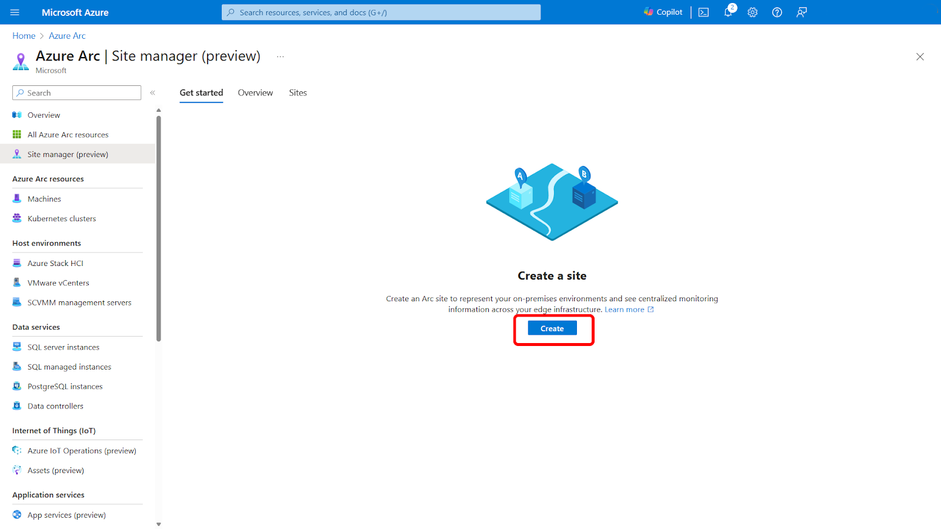Click the Assets (preview) icon
This screenshot has height=529, width=941.
(17, 470)
